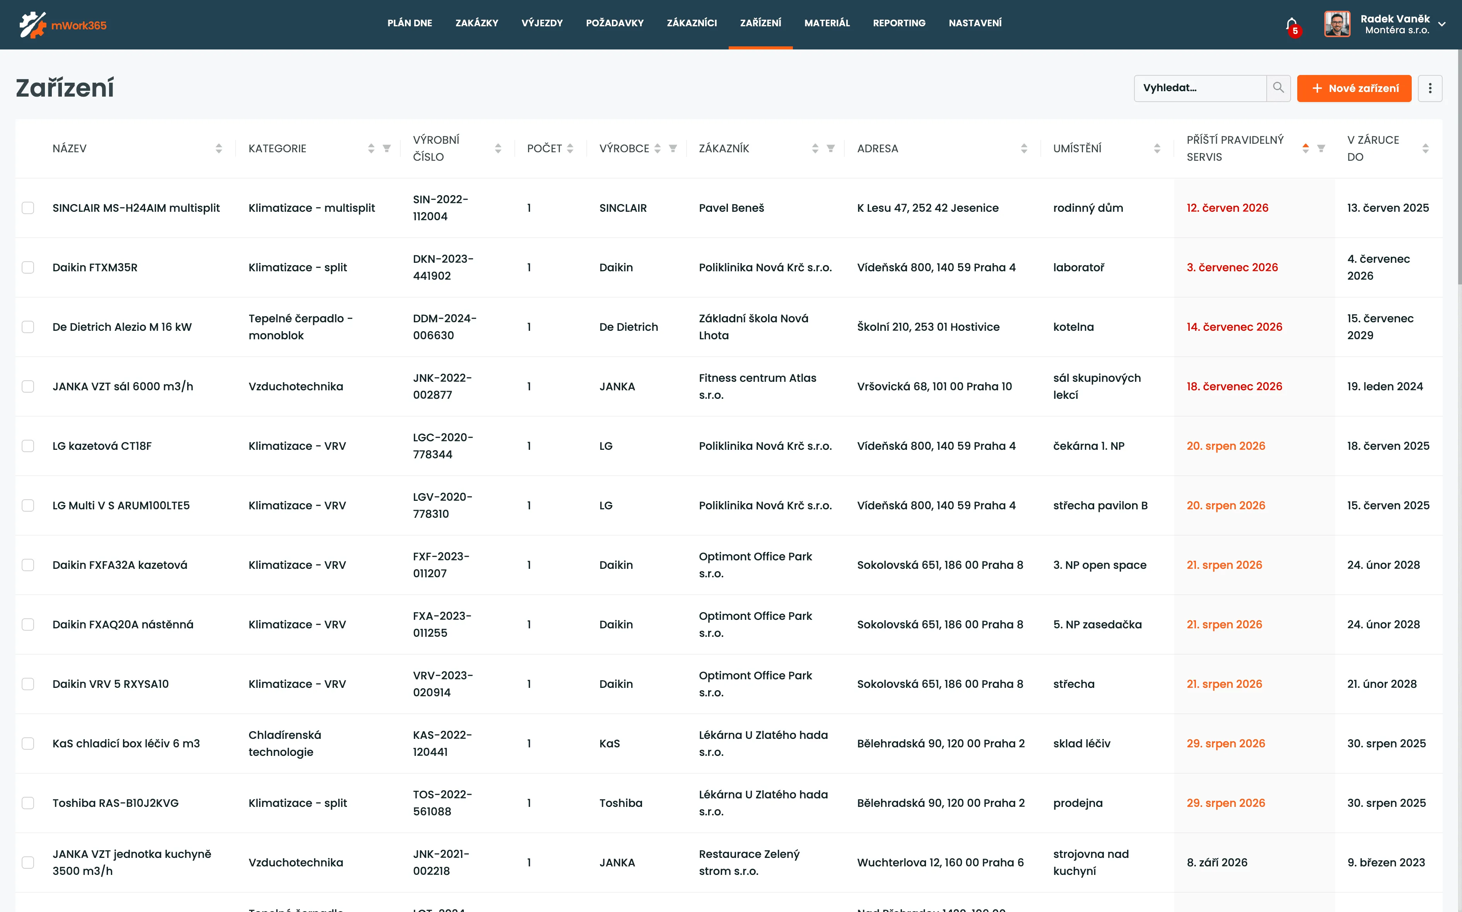The image size is (1462, 912).
Task: Select the SINCLAIR MS-H24AIM multisplit row checkbox
Action: pos(28,208)
